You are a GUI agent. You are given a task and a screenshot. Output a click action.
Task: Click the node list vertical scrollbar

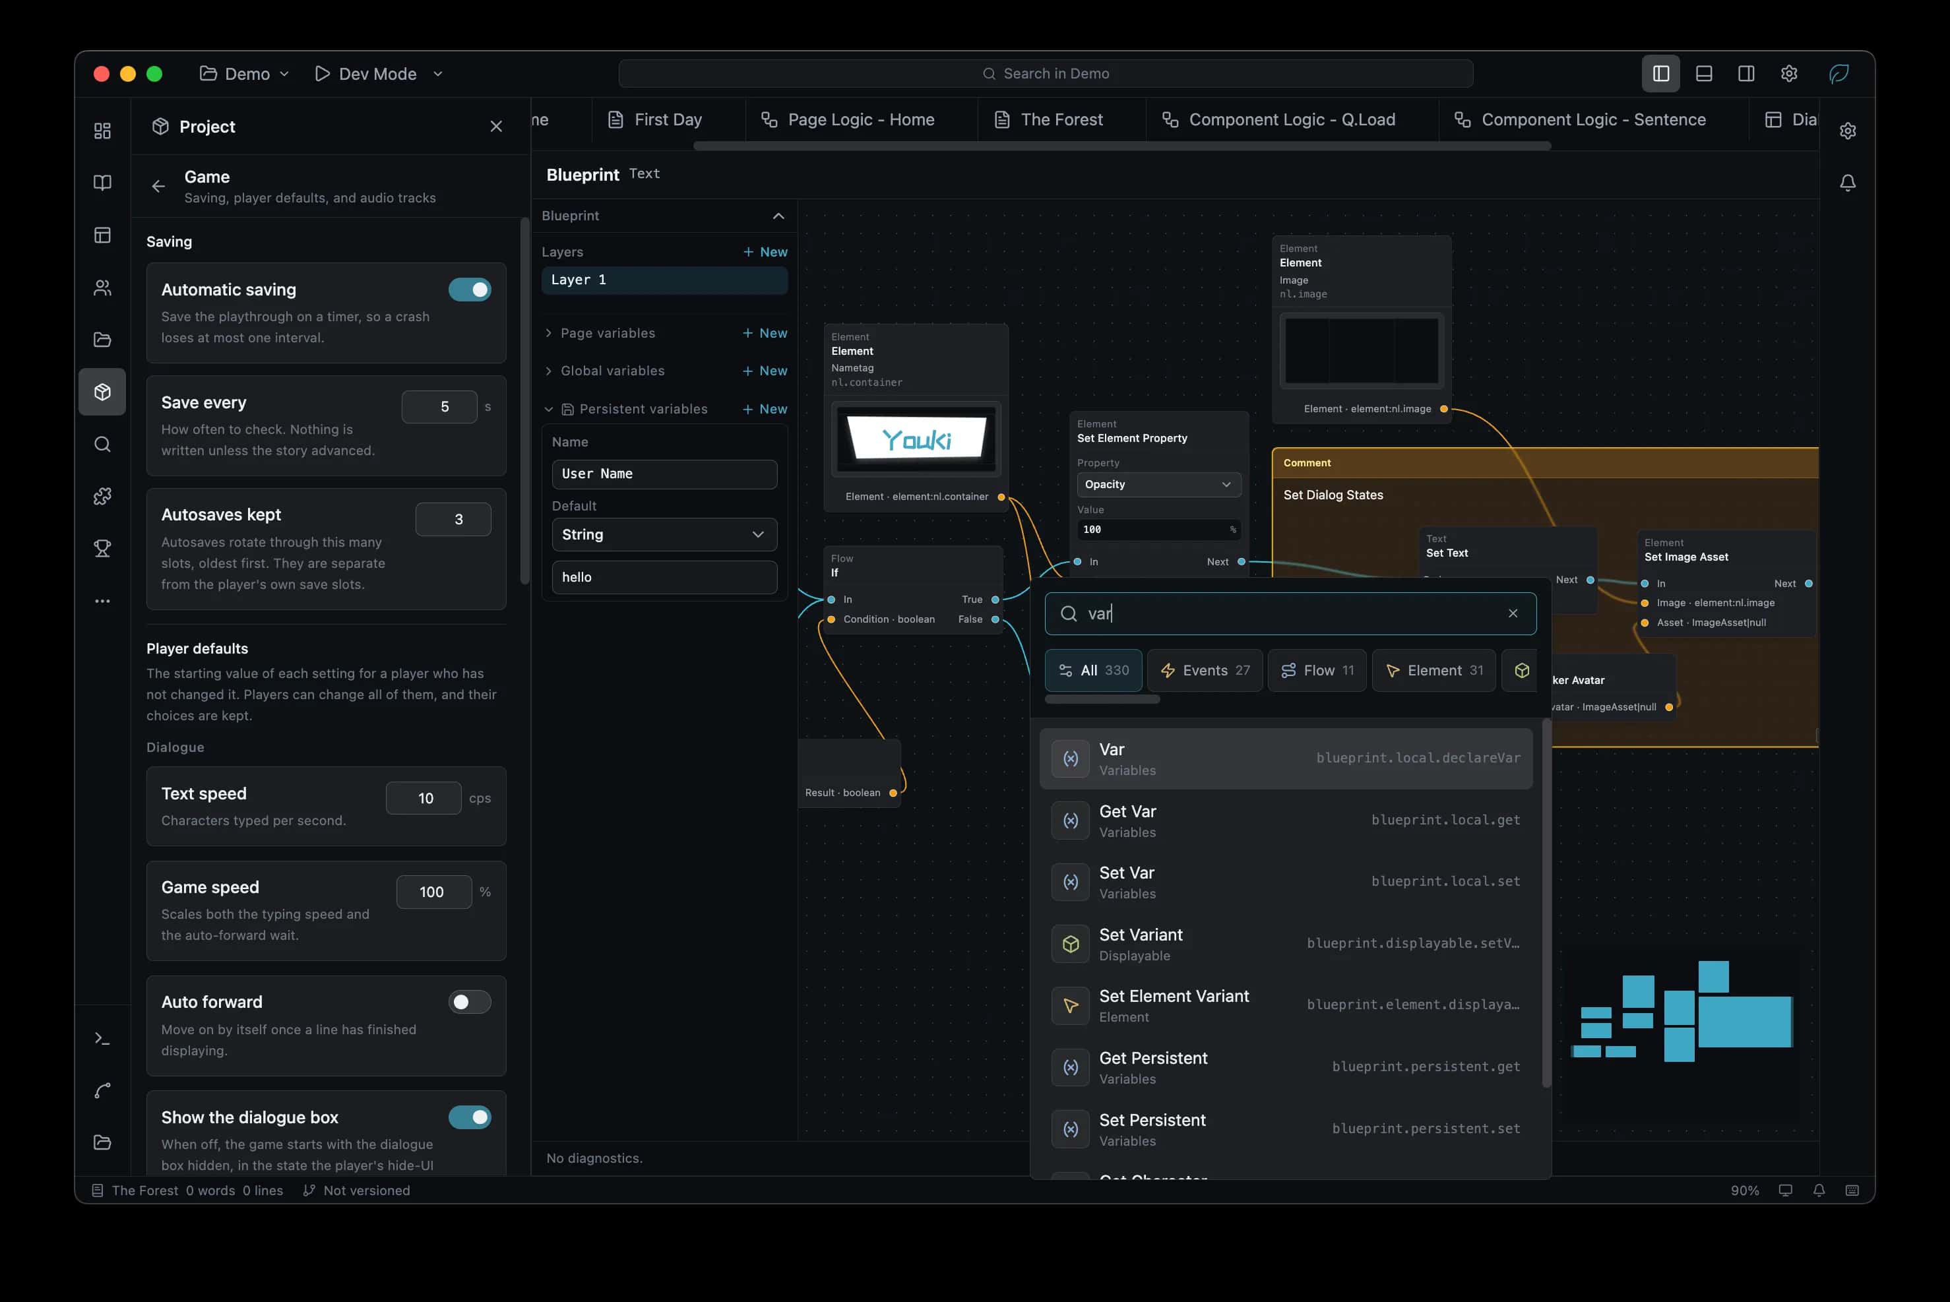(1546, 904)
